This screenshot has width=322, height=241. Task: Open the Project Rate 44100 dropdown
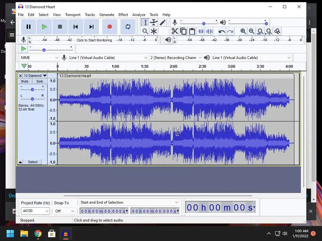(x=35, y=211)
